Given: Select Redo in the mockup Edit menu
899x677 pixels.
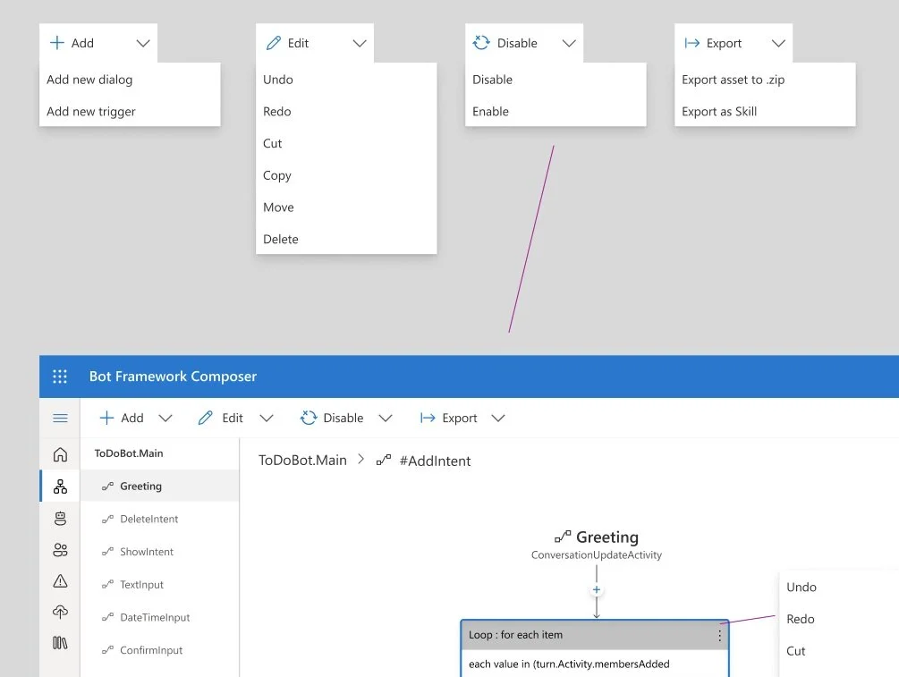Looking at the screenshot, I should [346, 111].
